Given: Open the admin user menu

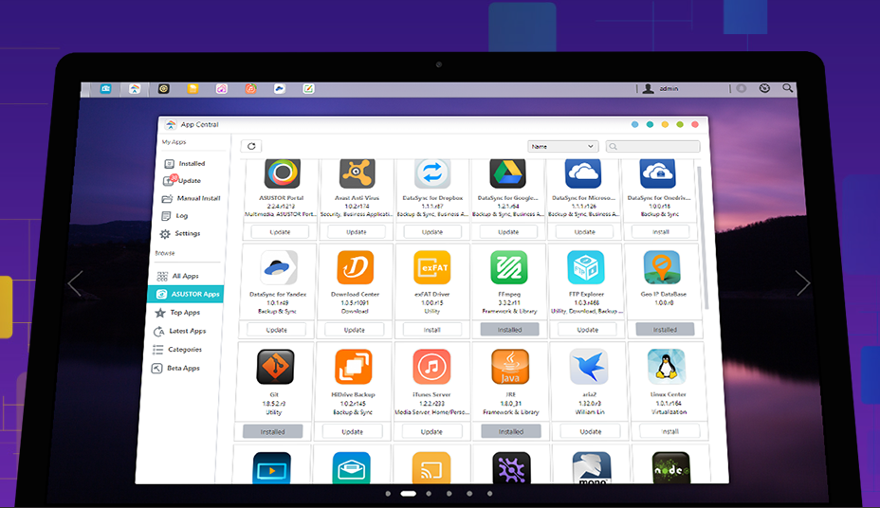Looking at the screenshot, I should [661, 88].
